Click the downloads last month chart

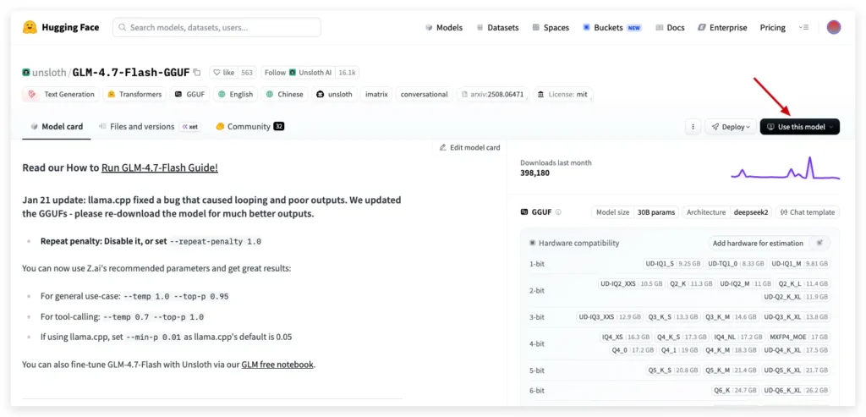[786, 168]
